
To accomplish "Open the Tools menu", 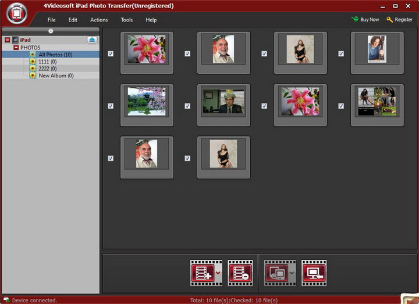I will 126,20.
